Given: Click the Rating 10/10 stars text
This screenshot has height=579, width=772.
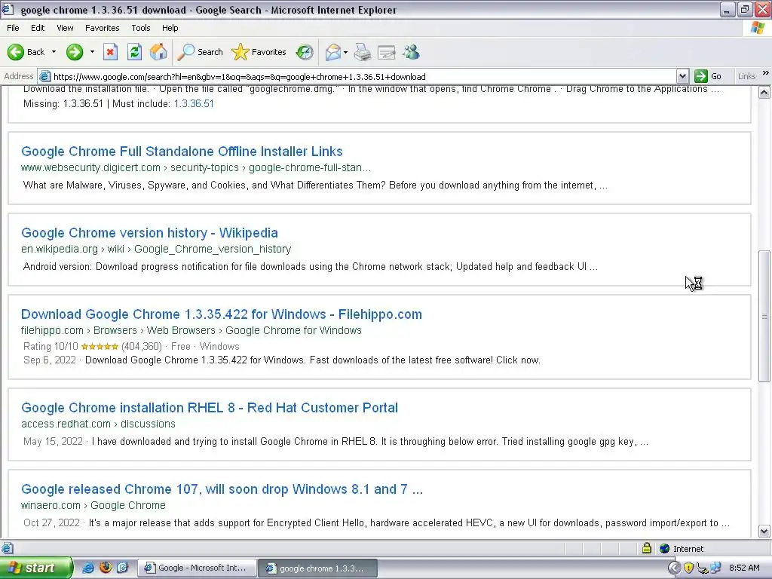Looking at the screenshot, I should [93, 346].
